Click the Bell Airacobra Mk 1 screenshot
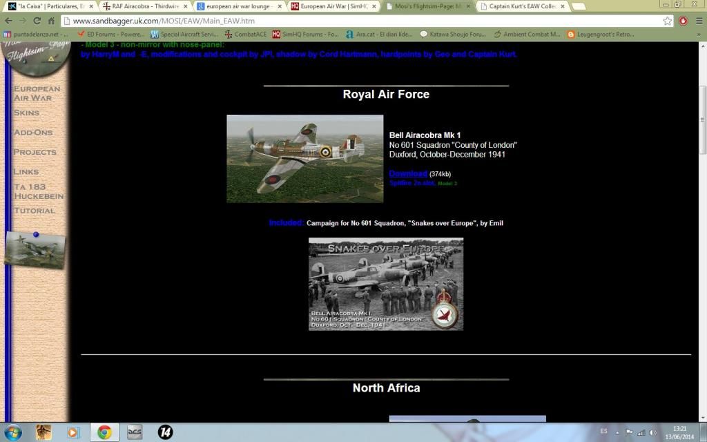 [x=304, y=159]
